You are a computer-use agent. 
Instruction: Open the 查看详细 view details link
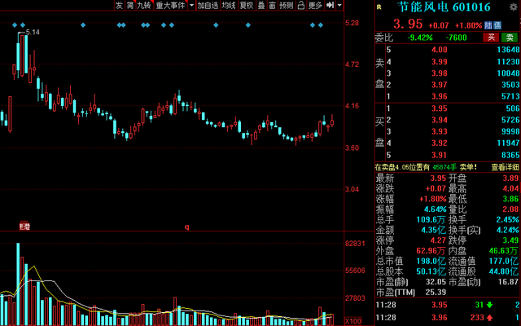click(505, 167)
